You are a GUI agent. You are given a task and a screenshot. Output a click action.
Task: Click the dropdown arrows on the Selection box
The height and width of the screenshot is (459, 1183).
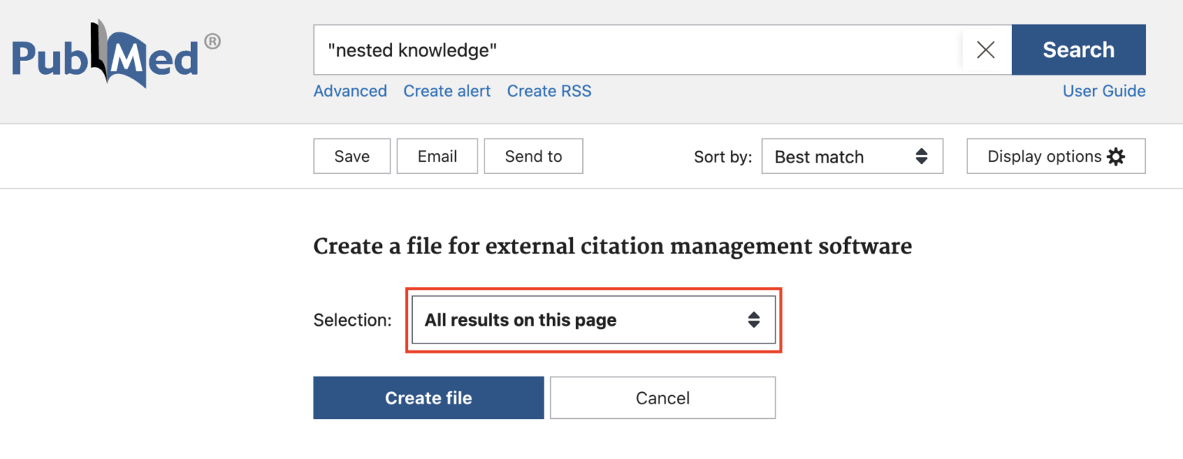[753, 320]
